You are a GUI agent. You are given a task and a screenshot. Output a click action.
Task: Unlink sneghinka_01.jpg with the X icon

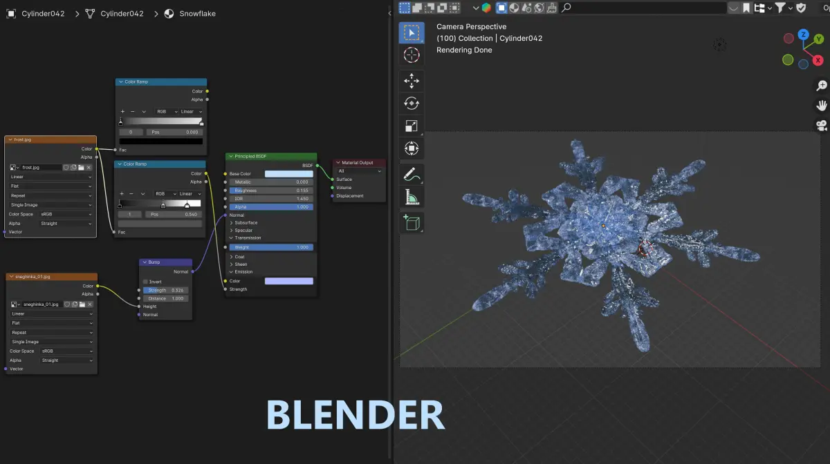click(89, 304)
